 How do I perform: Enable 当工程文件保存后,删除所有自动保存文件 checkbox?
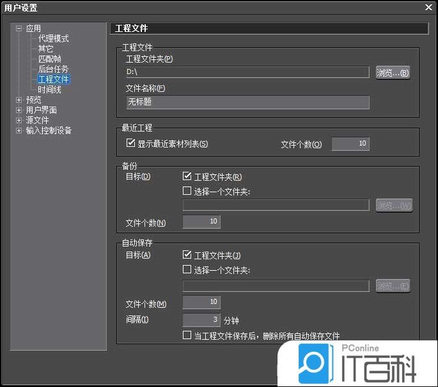coord(187,335)
